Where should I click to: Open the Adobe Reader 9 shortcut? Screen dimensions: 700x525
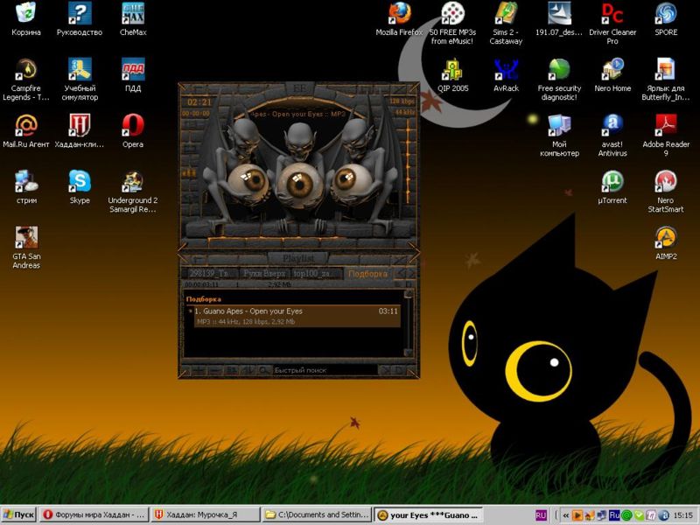666,125
